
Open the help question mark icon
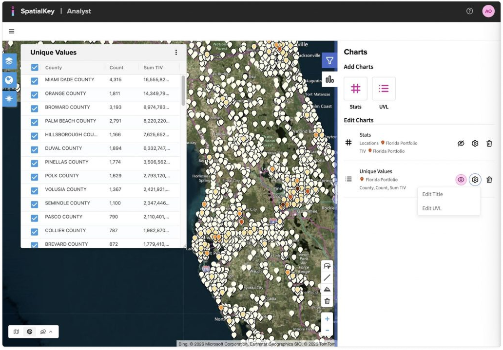tap(469, 11)
